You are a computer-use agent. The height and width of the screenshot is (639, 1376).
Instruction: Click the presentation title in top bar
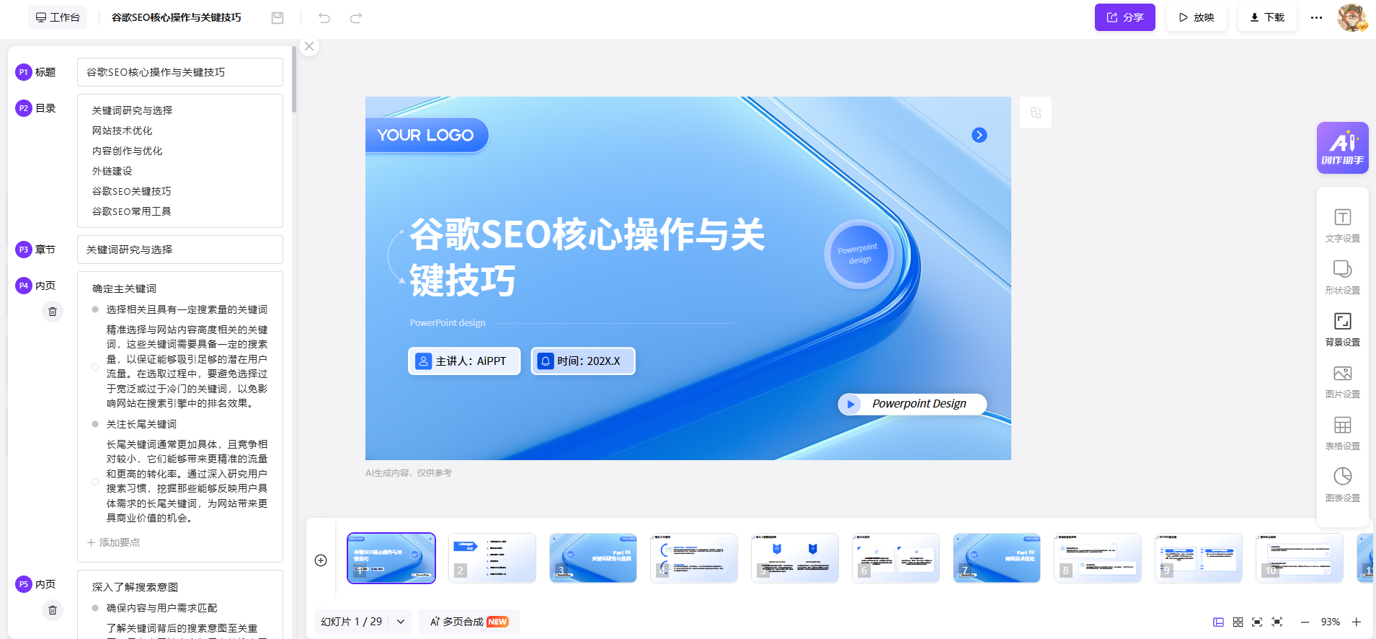click(x=177, y=17)
